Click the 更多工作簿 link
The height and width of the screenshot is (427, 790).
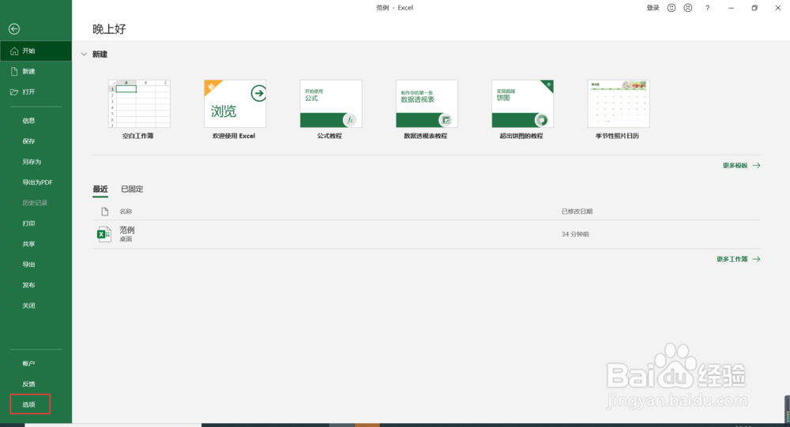(738, 260)
